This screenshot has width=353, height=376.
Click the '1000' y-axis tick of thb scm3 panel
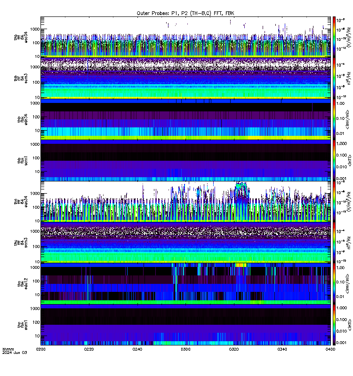point(35,67)
